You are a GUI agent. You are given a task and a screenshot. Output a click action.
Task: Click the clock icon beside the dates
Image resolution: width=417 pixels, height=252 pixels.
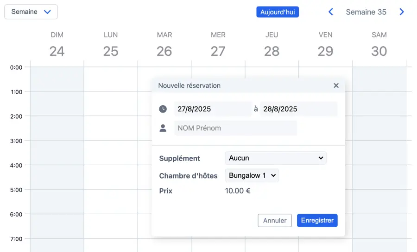tap(163, 109)
